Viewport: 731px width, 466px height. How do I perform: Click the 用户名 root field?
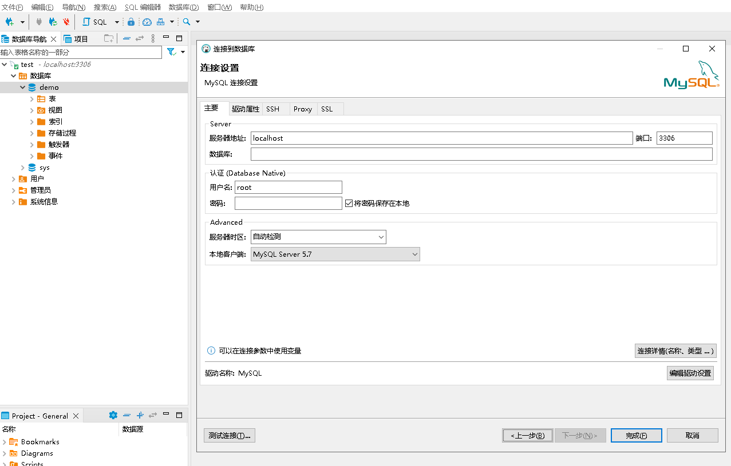289,187
